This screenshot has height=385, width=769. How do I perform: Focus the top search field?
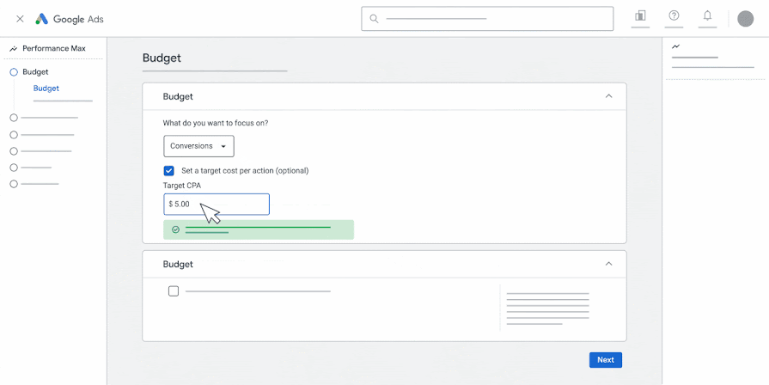[487, 19]
